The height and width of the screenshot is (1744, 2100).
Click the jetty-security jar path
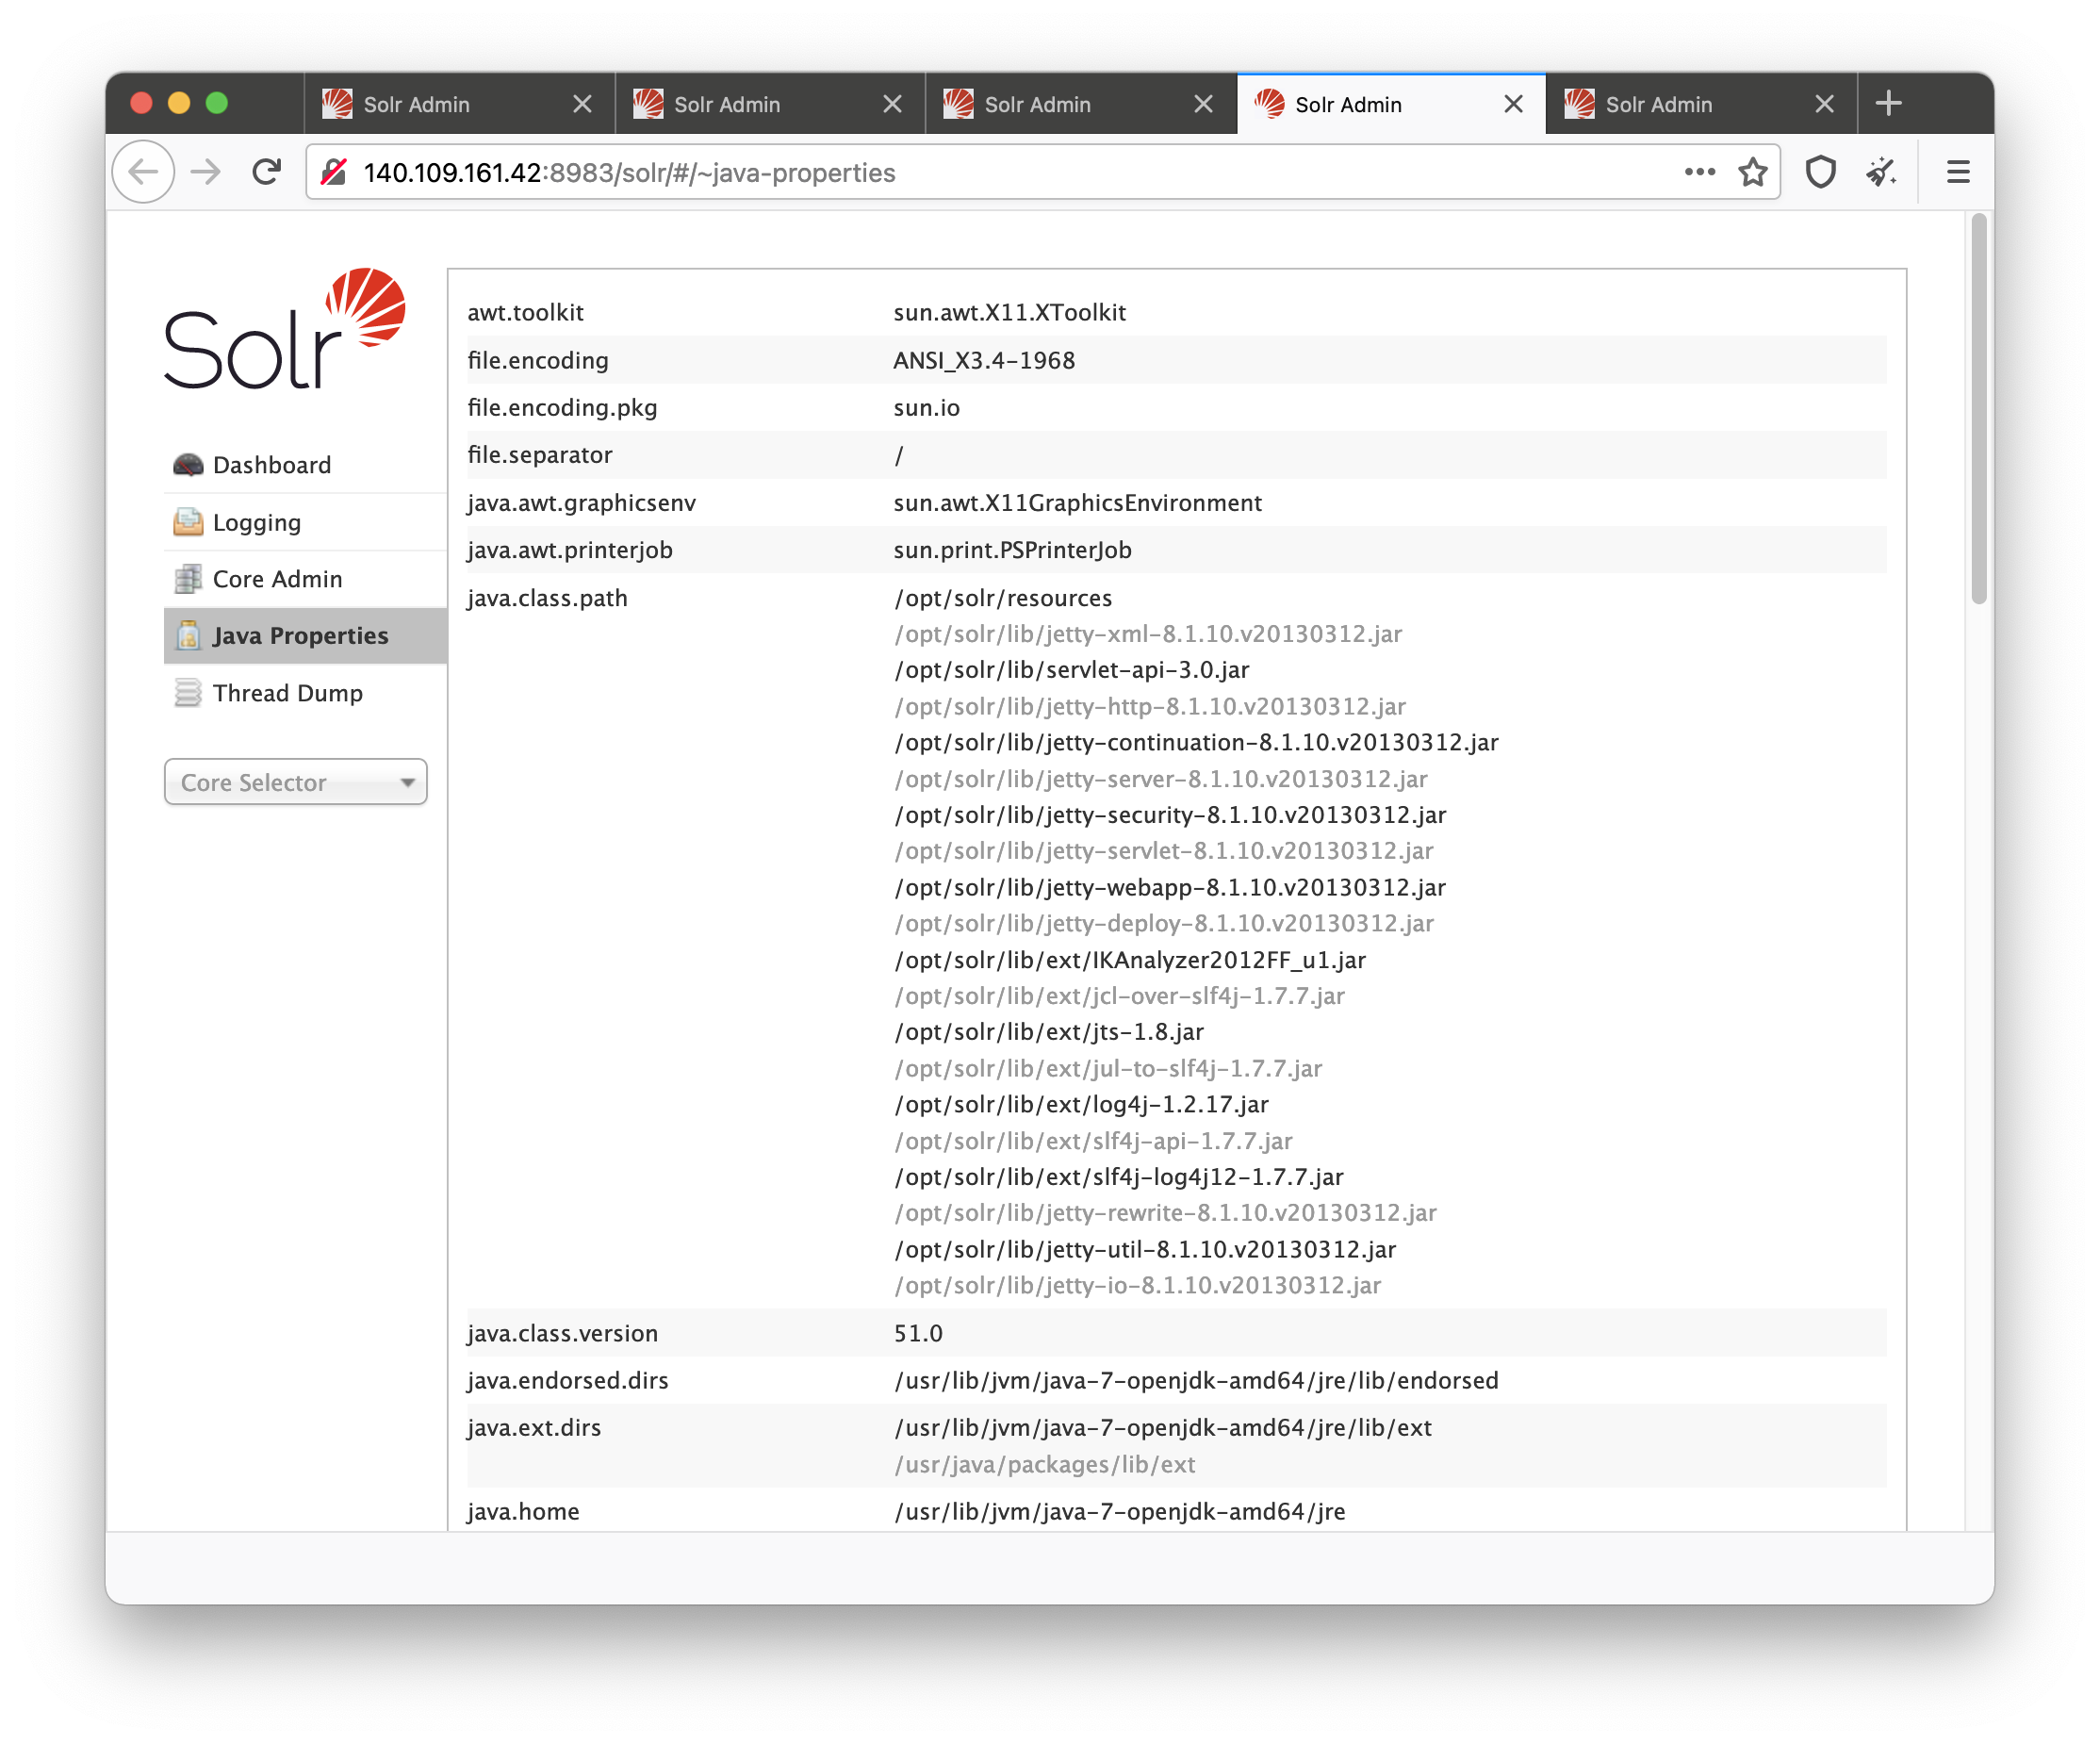click(x=1170, y=815)
